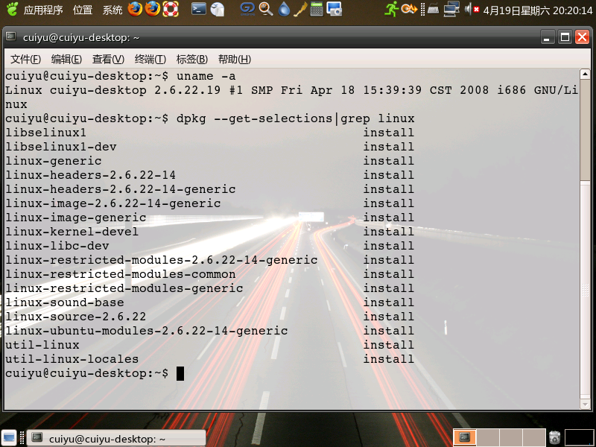Image resolution: width=596 pixels, height=447 pixels.
Task: Click the blue G-logo launcher icon
Action: pos(247,9)
